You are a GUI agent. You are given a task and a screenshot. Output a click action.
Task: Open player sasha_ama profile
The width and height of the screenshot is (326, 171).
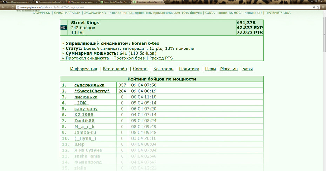pos(87,156)
